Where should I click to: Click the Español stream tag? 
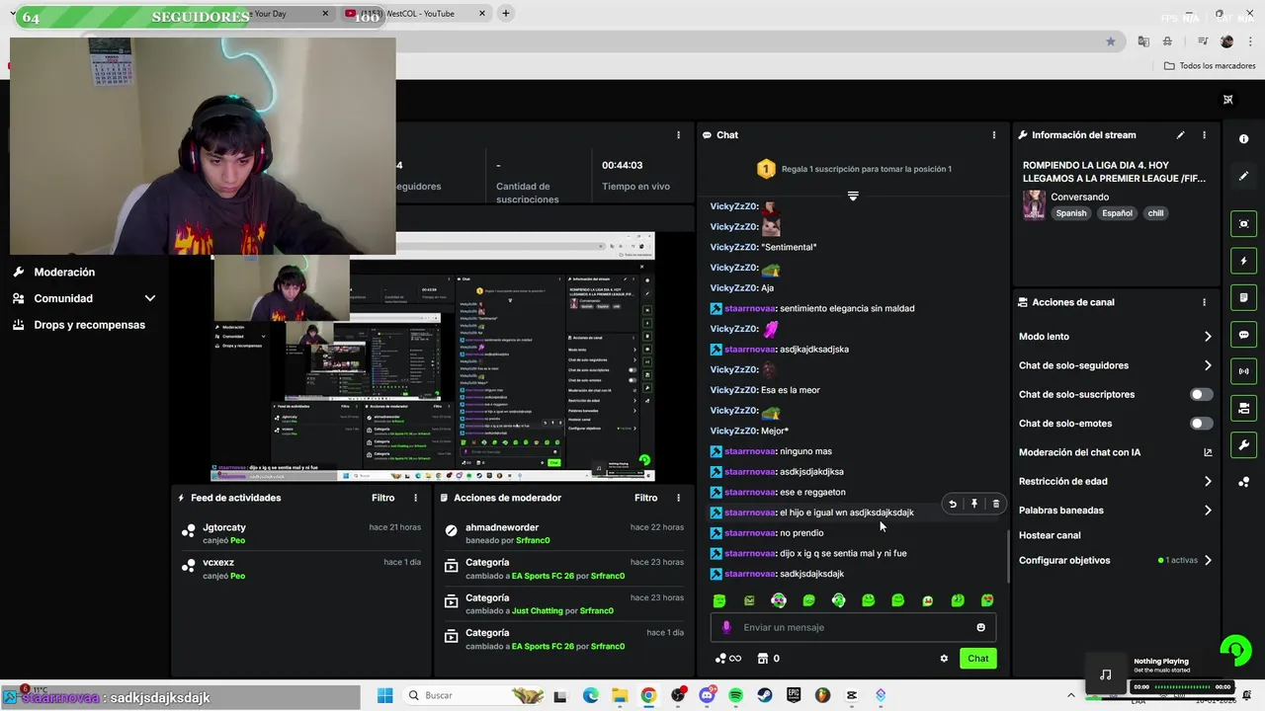[1117, 213]
